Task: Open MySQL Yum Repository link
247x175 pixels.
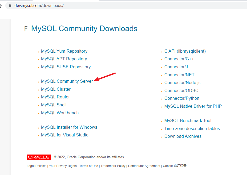Action: (64, 51)
